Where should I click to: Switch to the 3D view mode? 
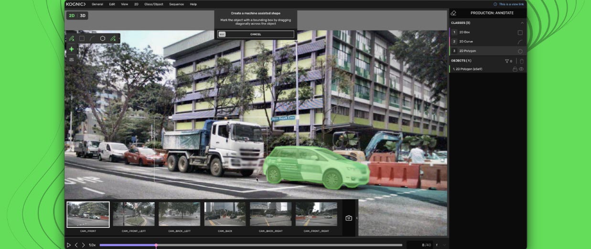(83, 16)
